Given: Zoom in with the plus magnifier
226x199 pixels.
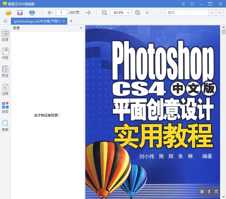Looking at the screenshot, I should tap(138, 13).
